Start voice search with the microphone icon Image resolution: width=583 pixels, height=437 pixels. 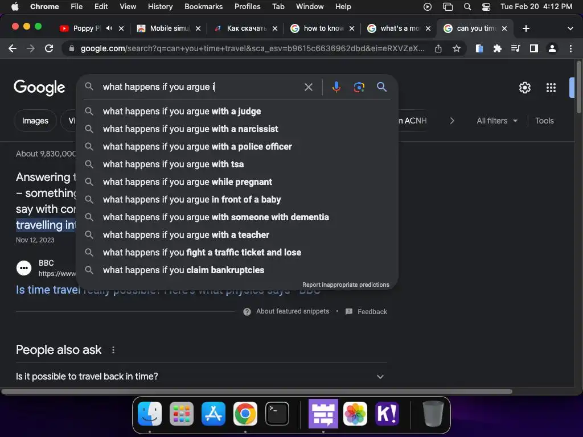(x=336, y=87)
